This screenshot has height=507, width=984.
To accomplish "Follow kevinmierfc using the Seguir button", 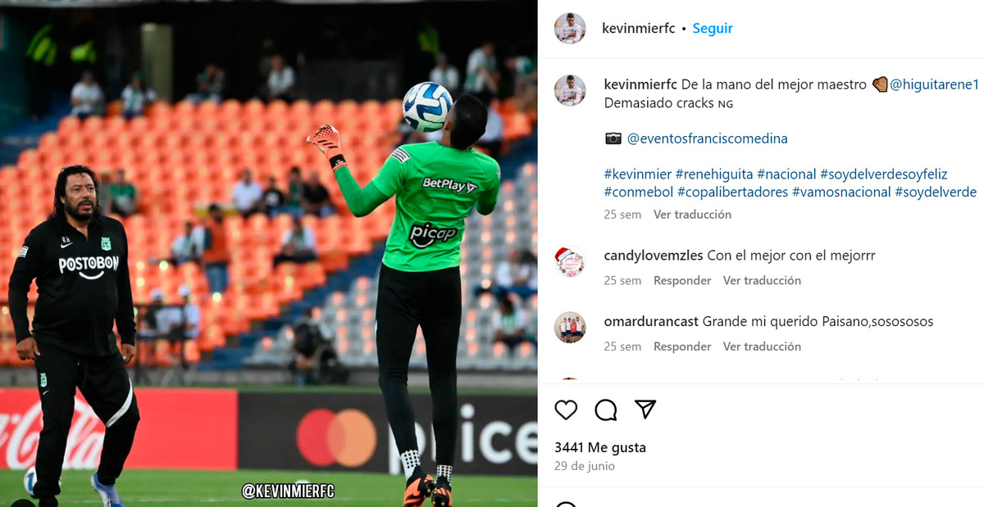I will tap(713, 28).
